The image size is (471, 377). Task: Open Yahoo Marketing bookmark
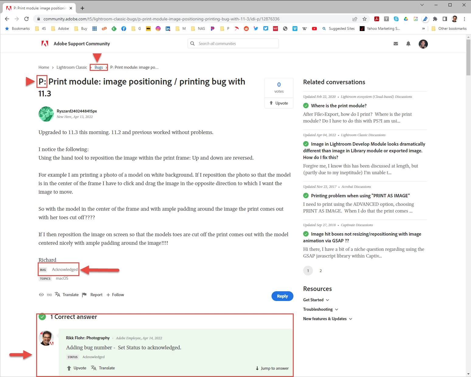(x=380, y=29)
